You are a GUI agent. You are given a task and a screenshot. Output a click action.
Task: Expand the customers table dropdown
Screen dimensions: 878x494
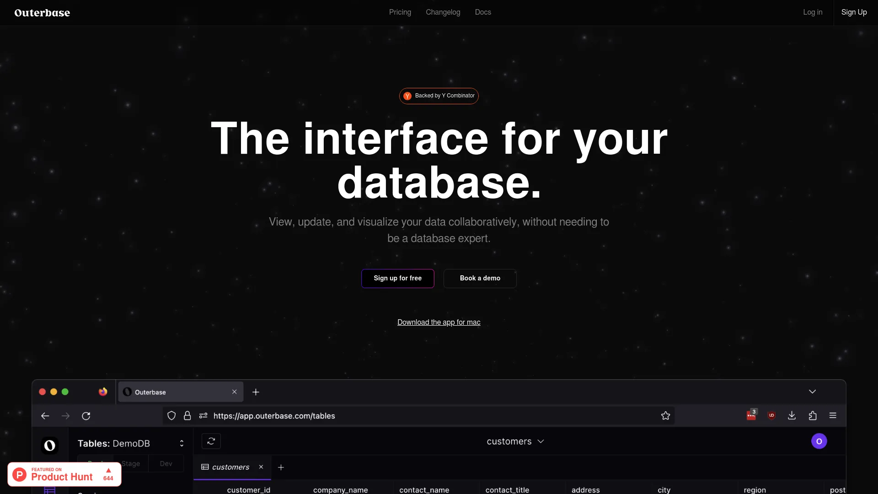(515, 441)
